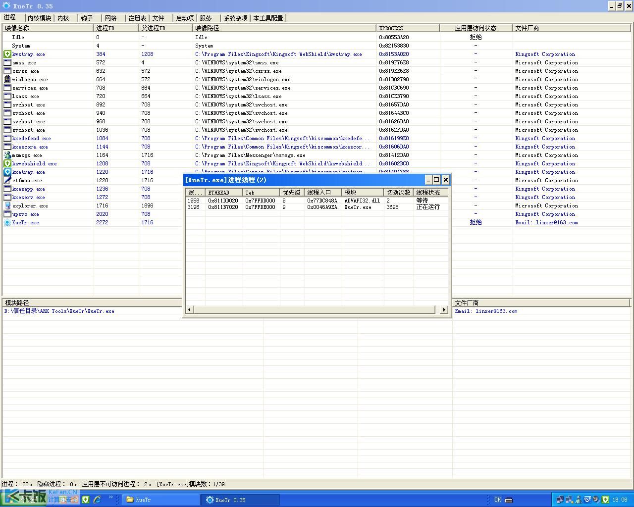Screen dimensions: 634x507
Task: Click the services.exe process icon
Action: pyautogui.click(x=7, y=88)
